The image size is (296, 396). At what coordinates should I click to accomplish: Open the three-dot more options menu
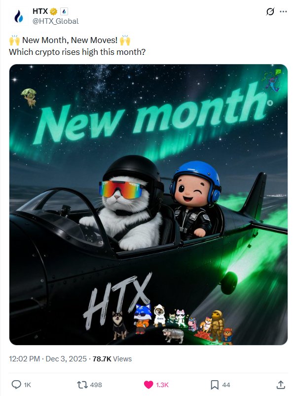[283, 11]
